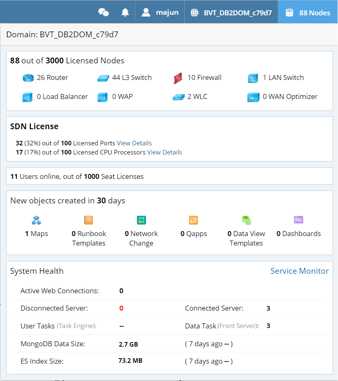338x381 pixels.
Task: Click the Router device icon
Action: [28, 78]
